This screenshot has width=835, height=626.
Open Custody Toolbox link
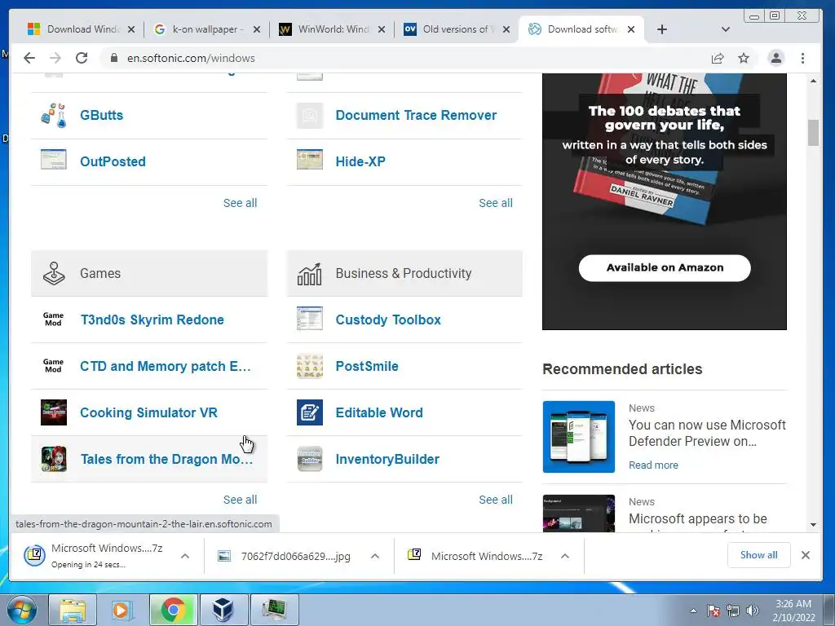388,320
